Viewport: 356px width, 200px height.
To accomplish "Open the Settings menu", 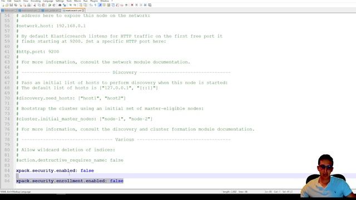I will pyautogui.click(x=60, y=1).
